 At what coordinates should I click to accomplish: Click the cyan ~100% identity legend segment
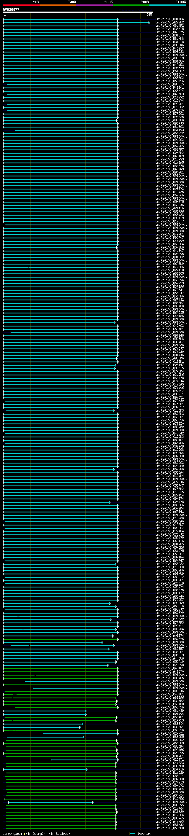(x=168, y=5)
